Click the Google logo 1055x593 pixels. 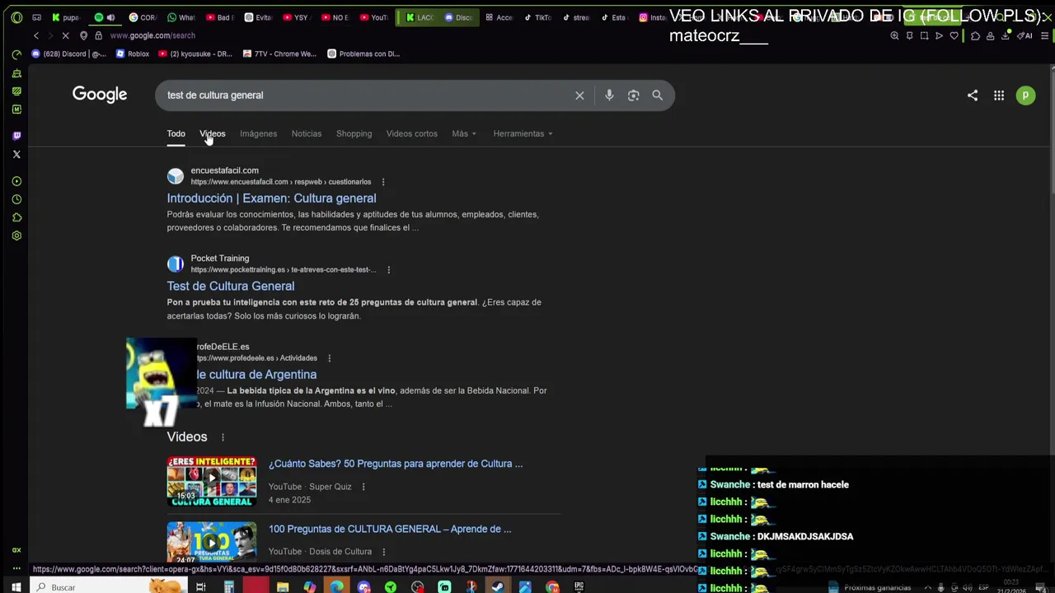coord(100,95)
